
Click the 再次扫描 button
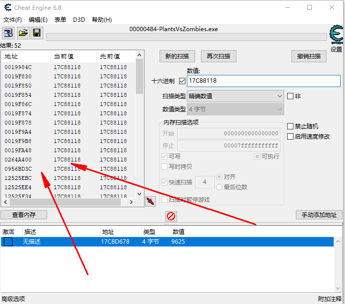coord(218,56)
